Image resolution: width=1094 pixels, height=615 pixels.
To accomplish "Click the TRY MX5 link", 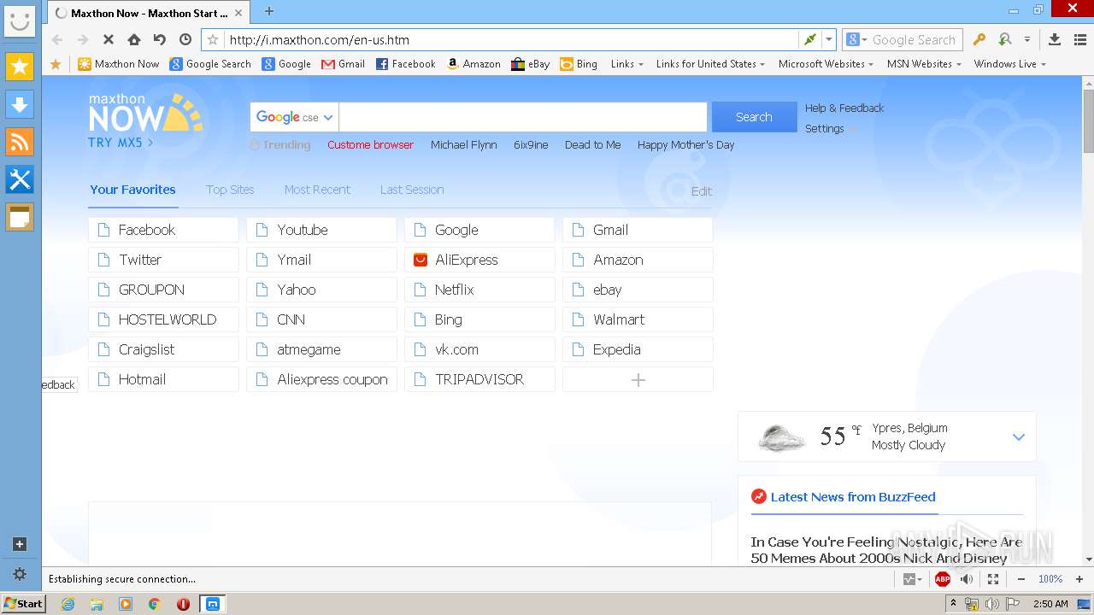I will click(121, 143).
